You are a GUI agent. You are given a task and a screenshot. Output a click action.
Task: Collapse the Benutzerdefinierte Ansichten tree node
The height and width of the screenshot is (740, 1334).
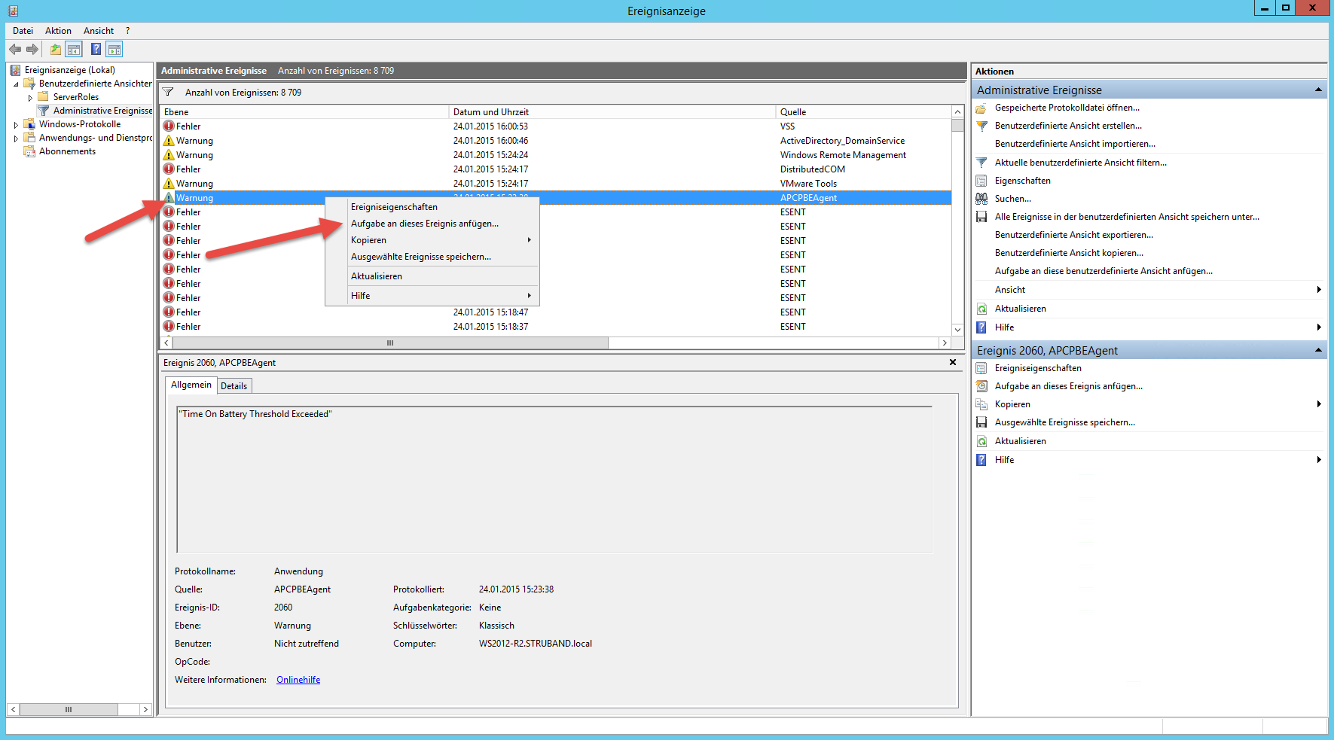tap(16, 84)
